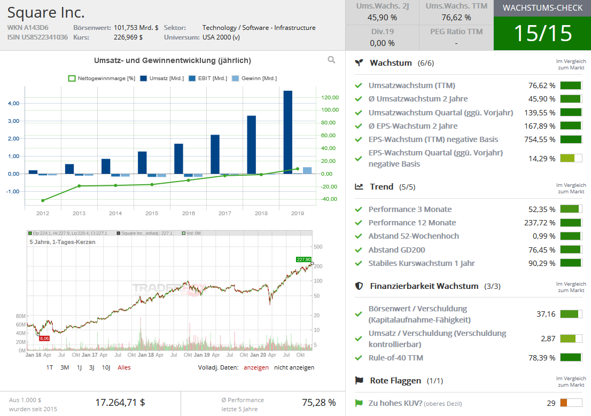Toggle the EBIT [Mrd.] legend series
The image size is (591, 416).
[x=208, y=79]
